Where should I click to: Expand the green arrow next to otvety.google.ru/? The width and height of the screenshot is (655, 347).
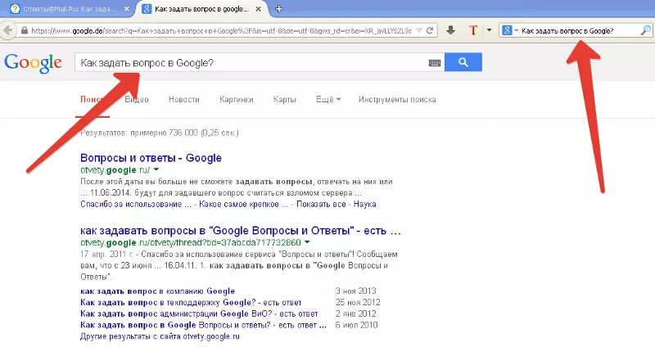coord(156,169)
